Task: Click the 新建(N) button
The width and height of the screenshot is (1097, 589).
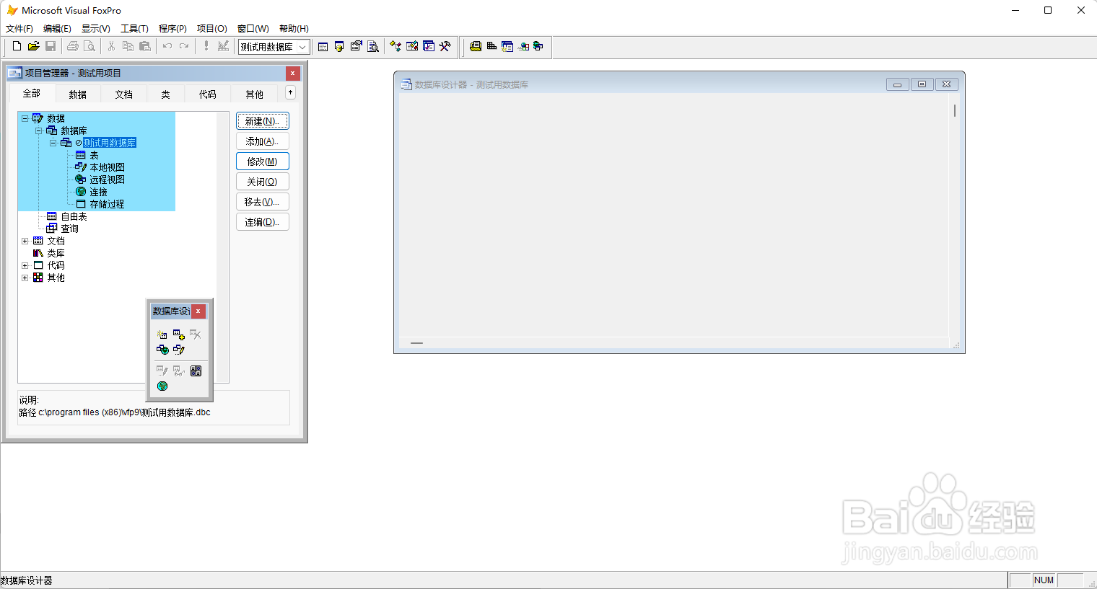Action: [263, 121]
